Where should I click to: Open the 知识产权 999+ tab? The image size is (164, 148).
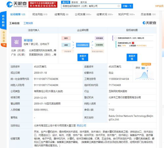pyautogui.click(x=126, y=14)
